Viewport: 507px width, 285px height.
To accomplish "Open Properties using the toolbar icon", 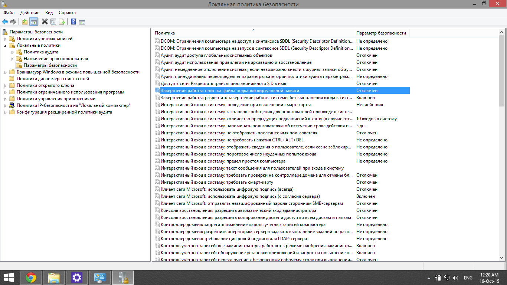I will (x=53, y=22).
